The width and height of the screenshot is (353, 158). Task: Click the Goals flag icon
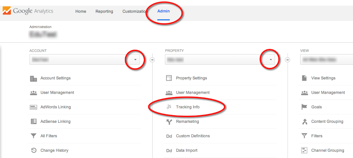[304, 107]
